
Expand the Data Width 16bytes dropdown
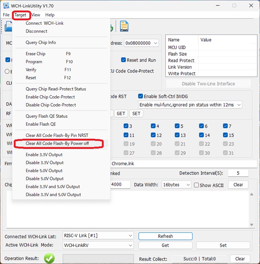[176, 185]
